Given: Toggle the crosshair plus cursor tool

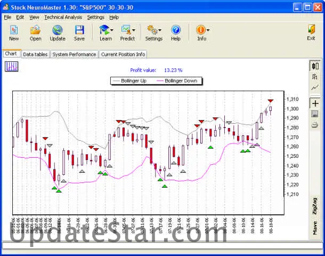Looking at the screenshot, I should click(x=315, y=103).
